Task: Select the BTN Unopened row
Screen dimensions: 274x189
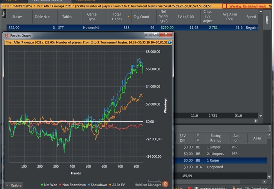Action: [x=221, y=167]
